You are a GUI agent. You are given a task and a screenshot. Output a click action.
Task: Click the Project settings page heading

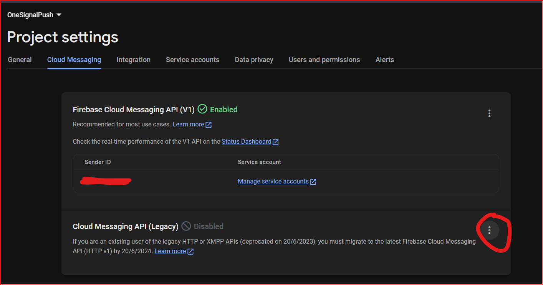[63, 37]
